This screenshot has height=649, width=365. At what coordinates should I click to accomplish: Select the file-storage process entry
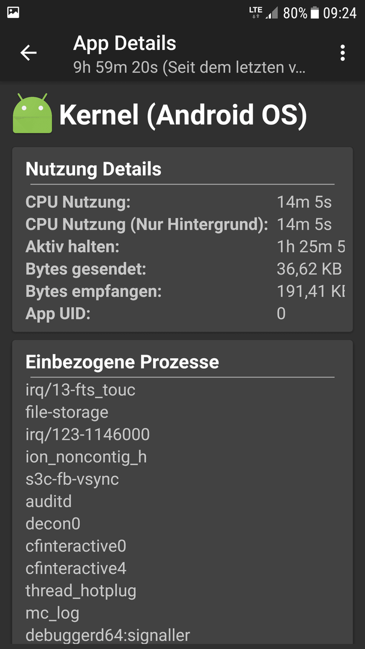point(67,412)
